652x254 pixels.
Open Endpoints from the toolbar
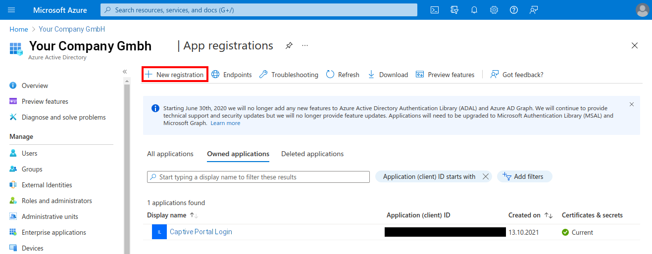pos(232,75)
